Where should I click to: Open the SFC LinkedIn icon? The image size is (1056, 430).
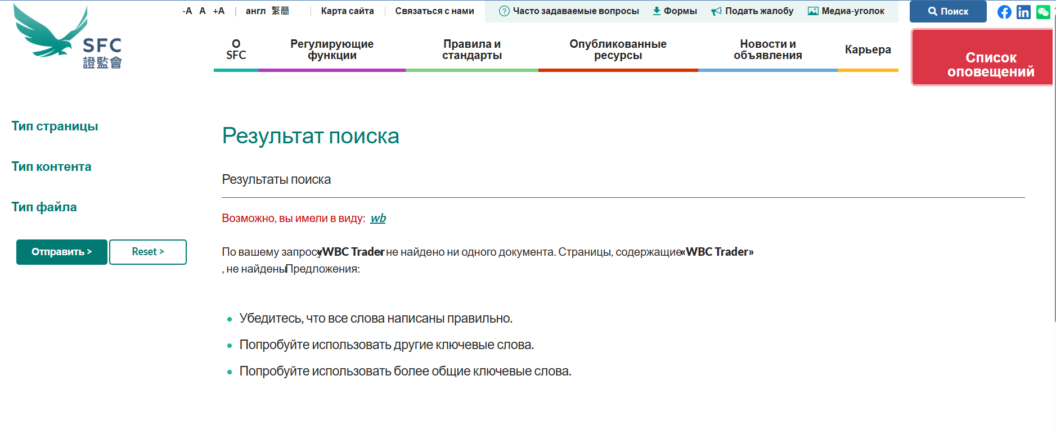click(x=1023, y=12)
